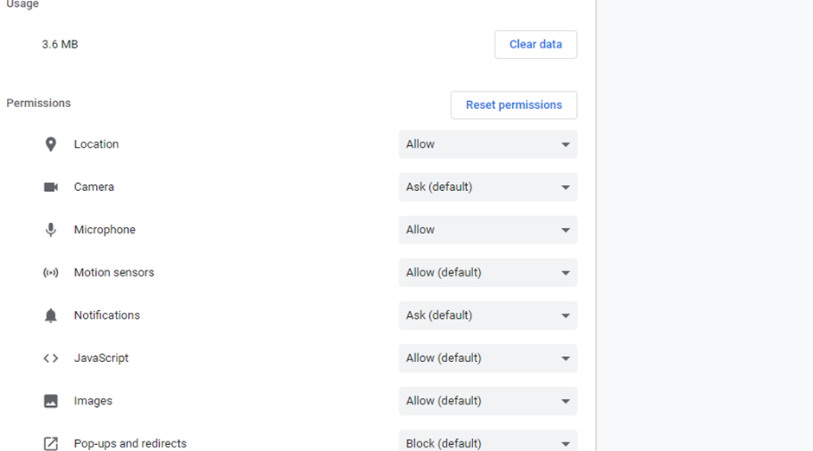Open the Location permission dropdown
Viewport: 813px width, 451px height.
tap(488, 144)
